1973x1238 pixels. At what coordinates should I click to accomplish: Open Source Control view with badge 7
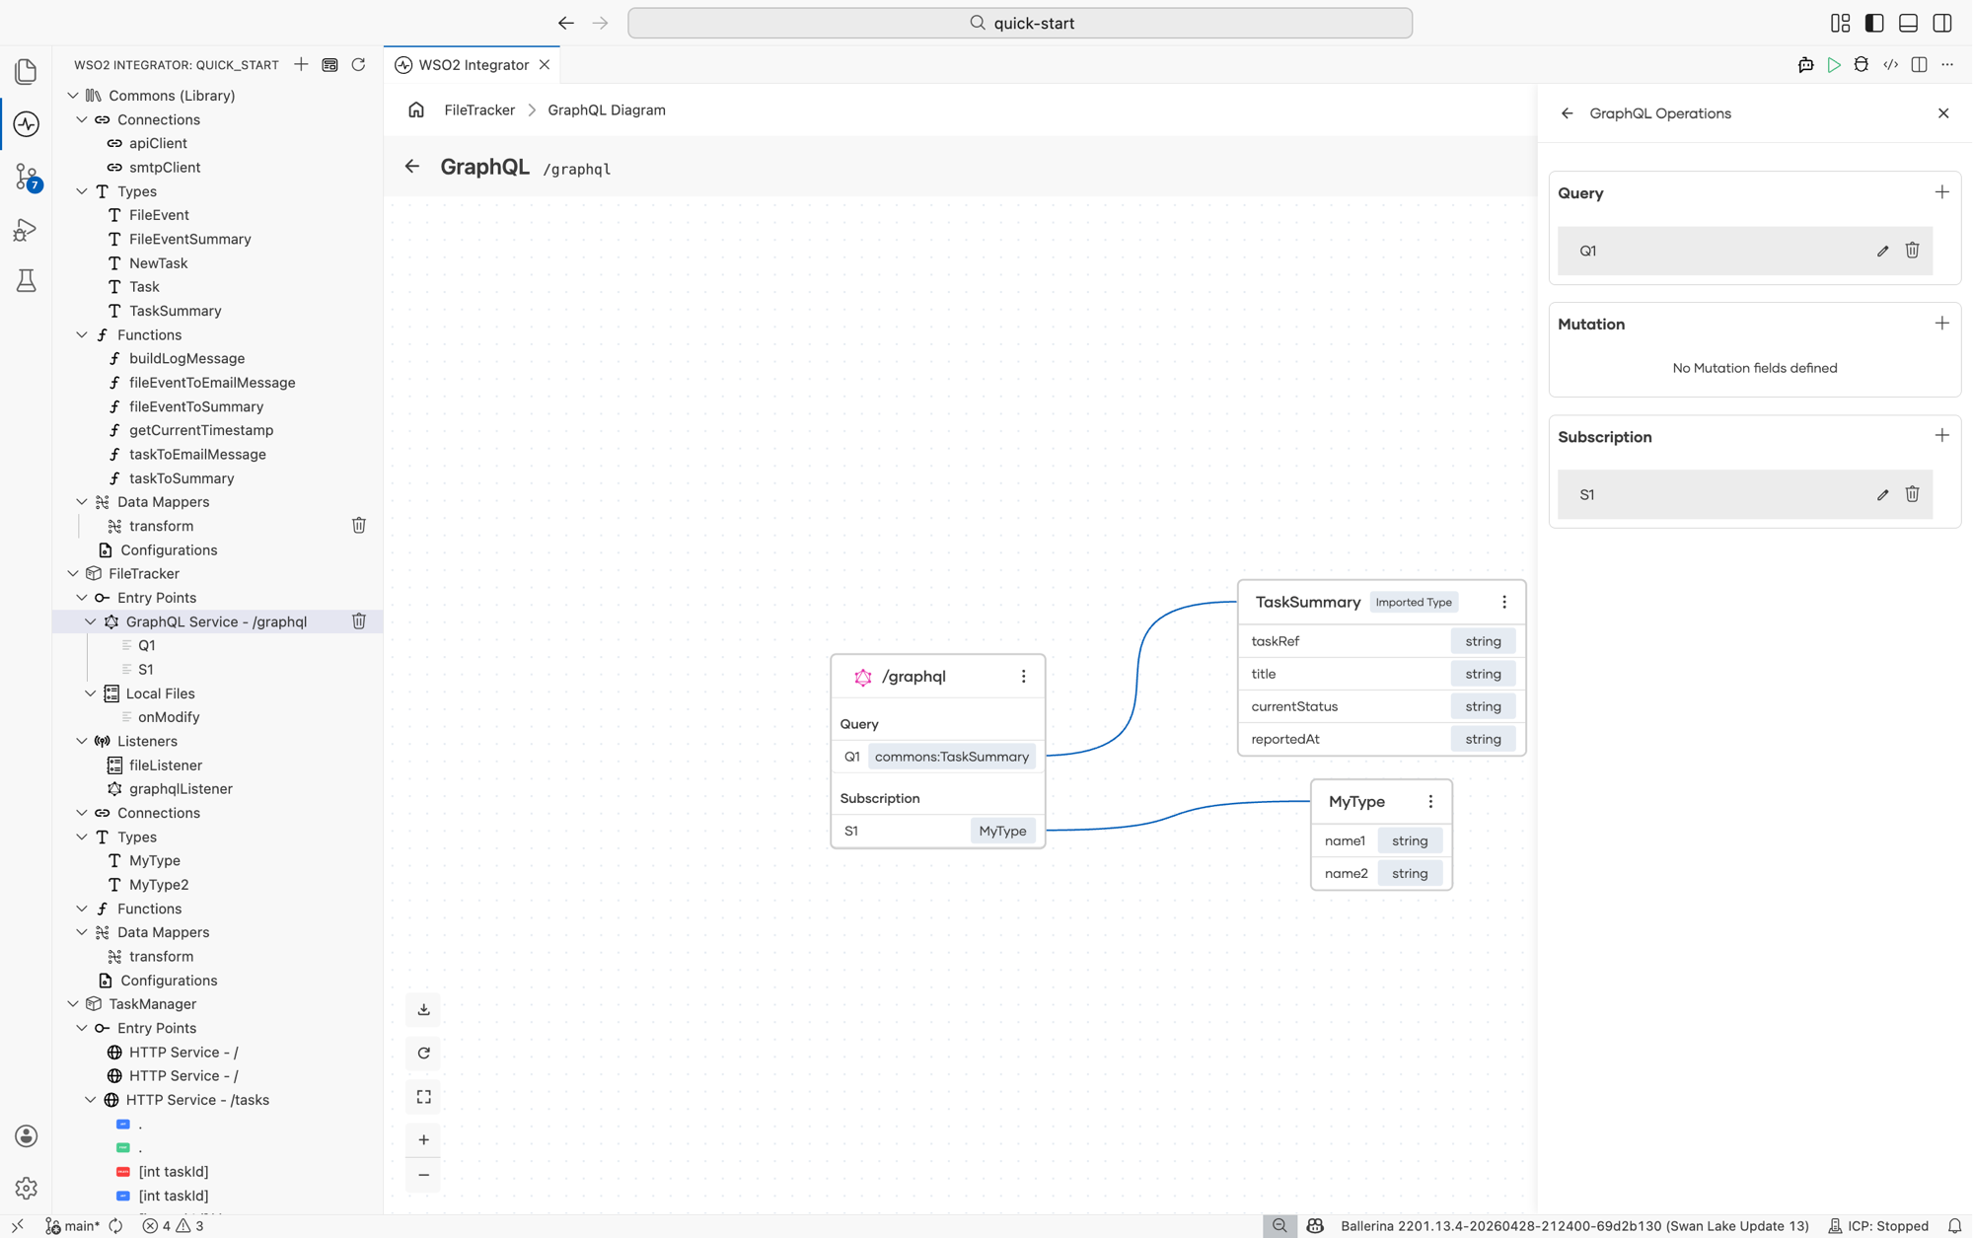(27, 177)
